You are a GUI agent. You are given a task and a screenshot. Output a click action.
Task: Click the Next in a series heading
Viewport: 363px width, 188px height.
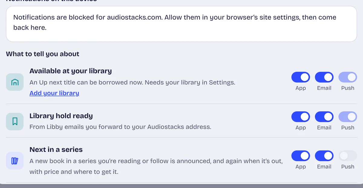coord(56,149)
